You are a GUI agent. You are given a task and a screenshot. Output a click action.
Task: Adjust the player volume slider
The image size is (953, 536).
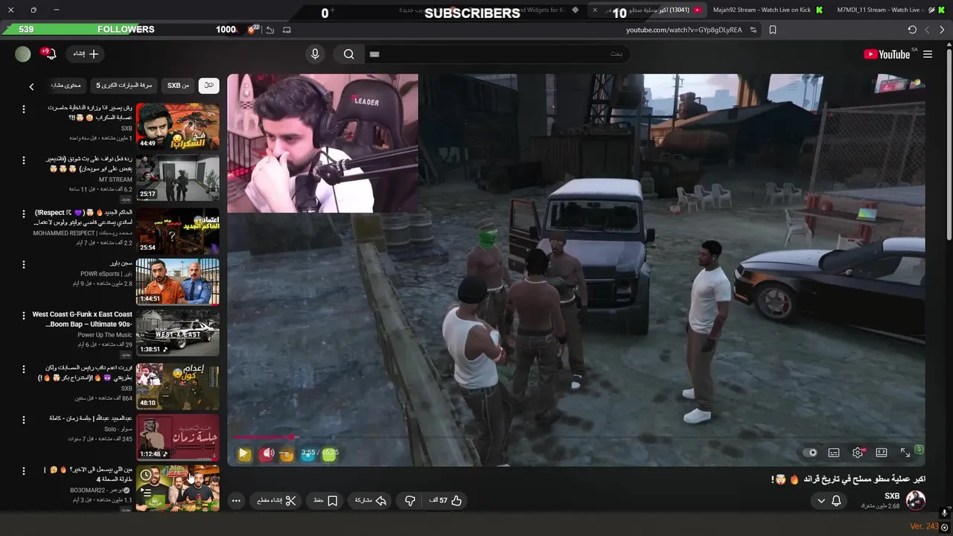[x=287, y=453]
